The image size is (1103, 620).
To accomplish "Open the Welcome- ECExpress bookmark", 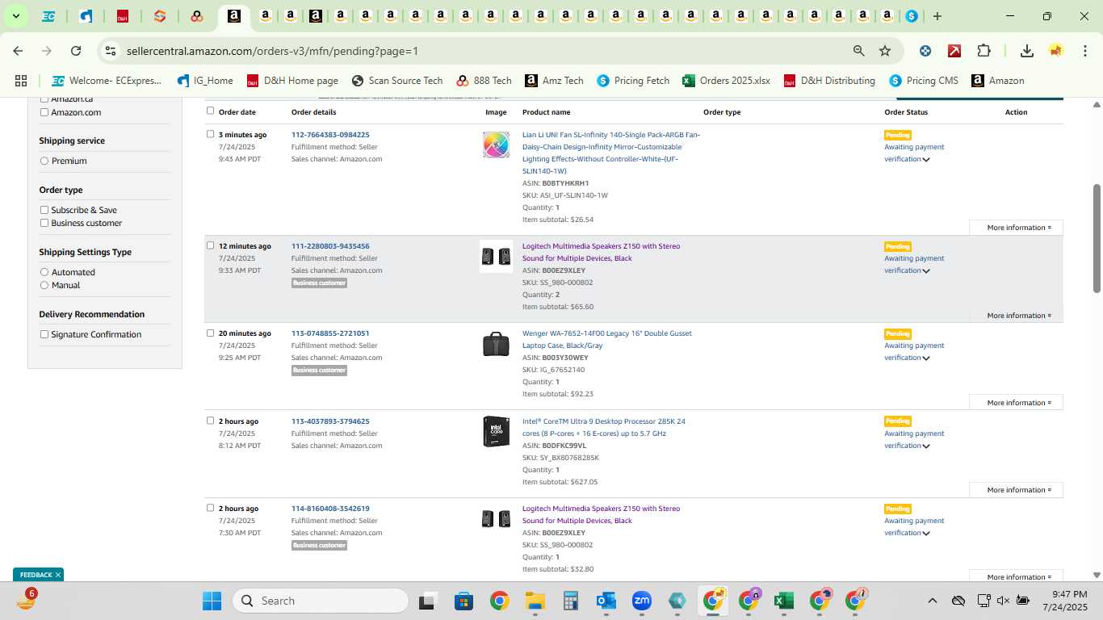I will [107, 81].
